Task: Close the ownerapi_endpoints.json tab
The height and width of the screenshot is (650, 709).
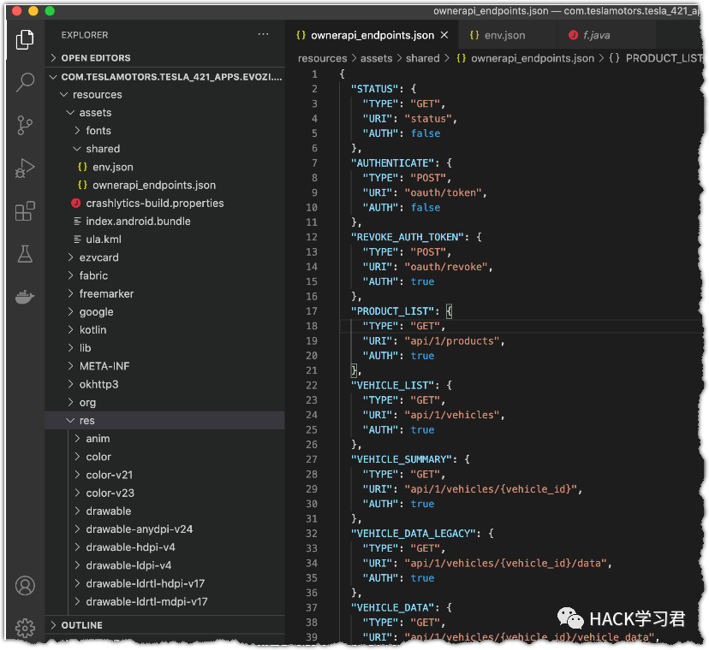Action: (x=444, y=35)
